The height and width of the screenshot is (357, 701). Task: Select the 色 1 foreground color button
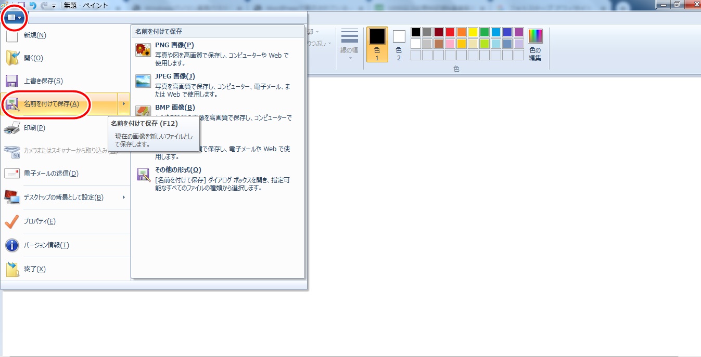click(x=377, y=44)
